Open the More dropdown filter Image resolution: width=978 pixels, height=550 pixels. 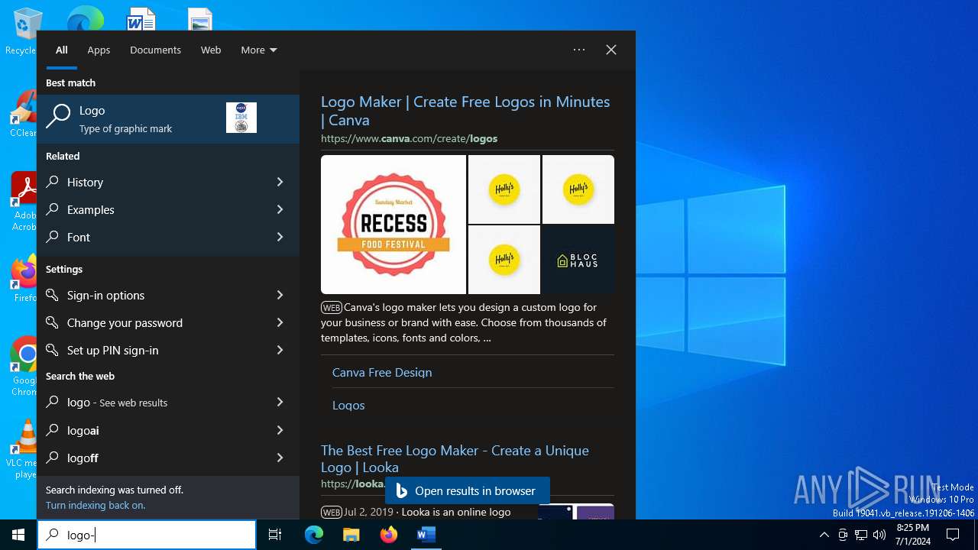(x=259, y=50)
